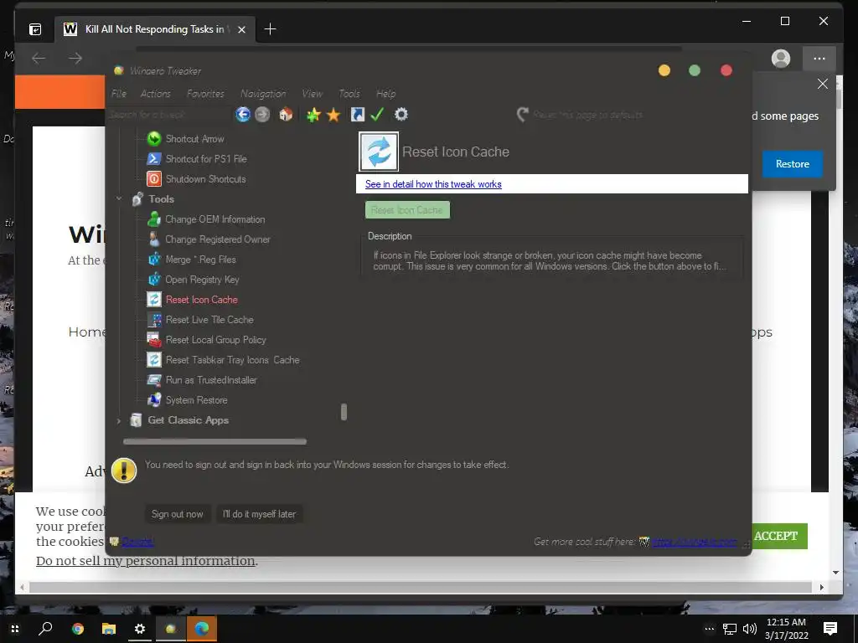Click the green Reset Icon Cache button
Screen dimensions: 858x643
point(407,210)
